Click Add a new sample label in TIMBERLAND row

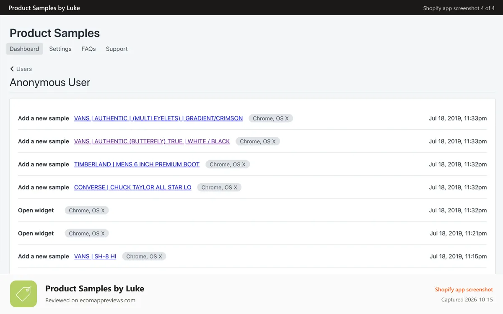tap(44, 164)
